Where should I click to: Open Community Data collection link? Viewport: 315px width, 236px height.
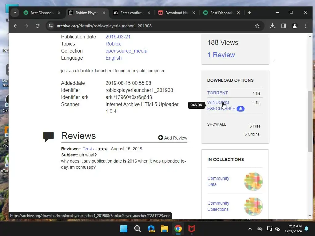coord(218,181)
